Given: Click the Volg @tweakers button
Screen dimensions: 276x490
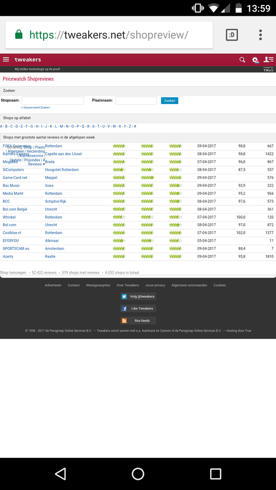Looking at the screenshot, I should [x=138, y=297].
